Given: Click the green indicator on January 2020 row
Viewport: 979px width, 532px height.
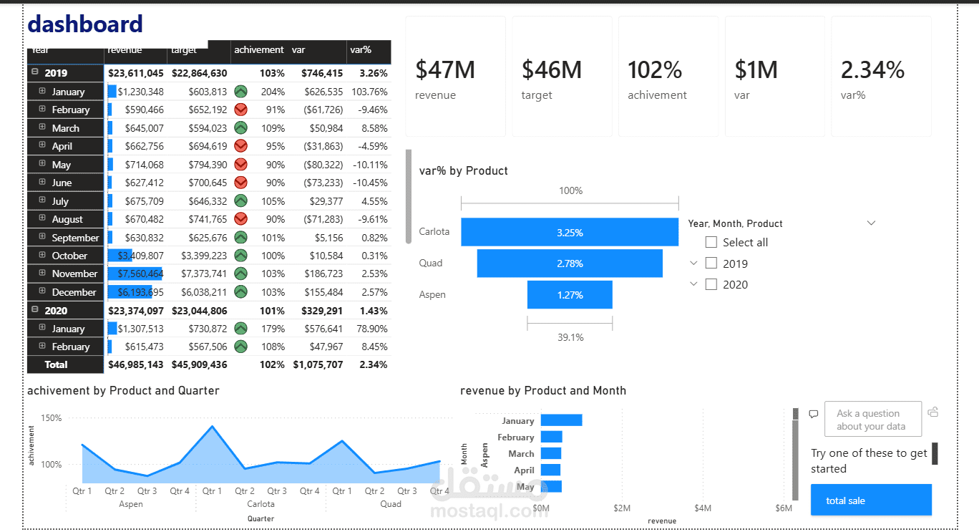Looking at the screenshot, I should [x=240, y=328].
